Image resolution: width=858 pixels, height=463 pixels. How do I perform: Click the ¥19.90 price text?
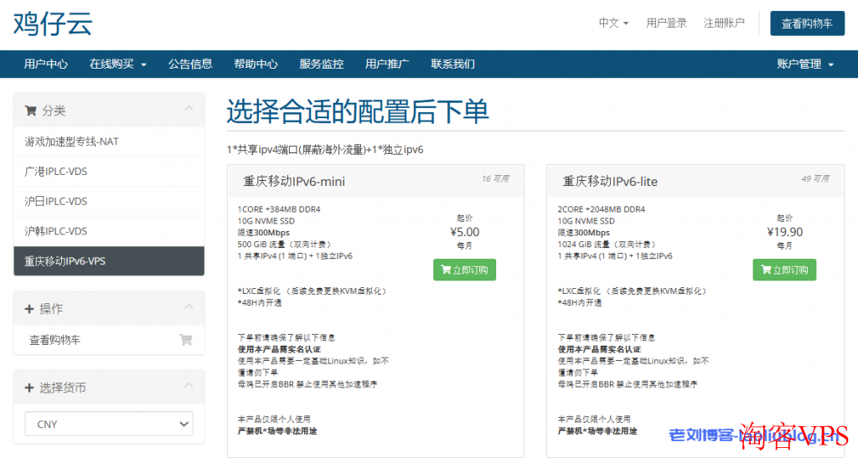pos(784,232)
